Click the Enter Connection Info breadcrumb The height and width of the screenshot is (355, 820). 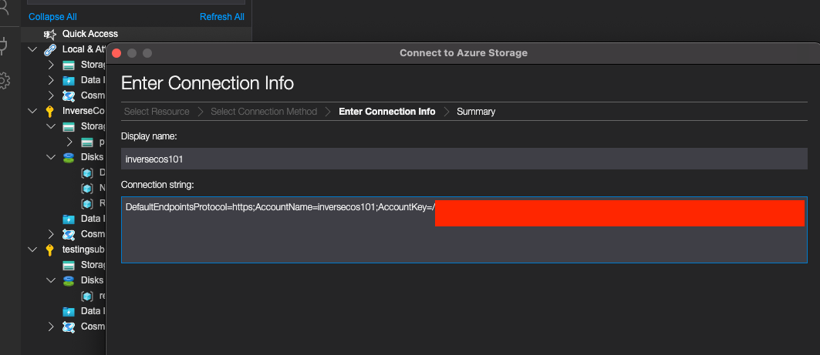387,112
